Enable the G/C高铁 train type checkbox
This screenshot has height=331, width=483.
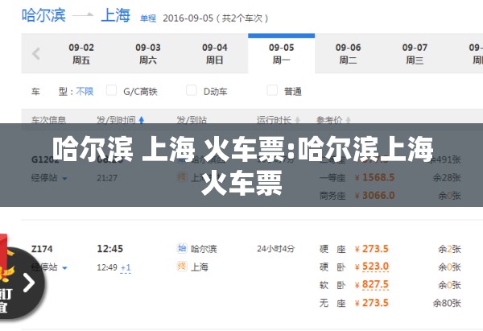point(111,90)
